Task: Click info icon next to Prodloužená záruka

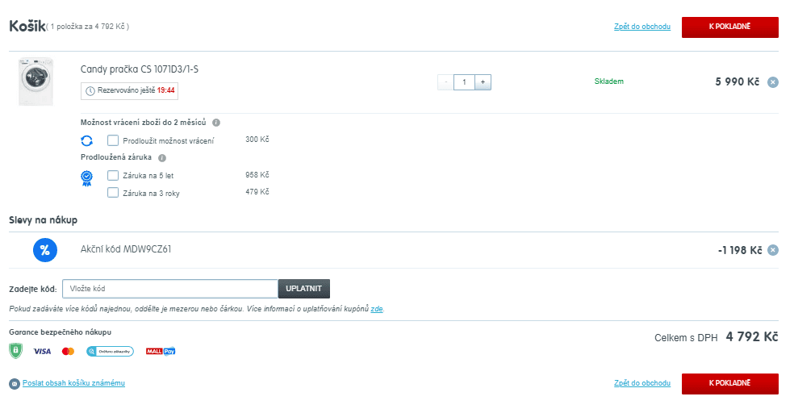Action: (x=162, y=158)
